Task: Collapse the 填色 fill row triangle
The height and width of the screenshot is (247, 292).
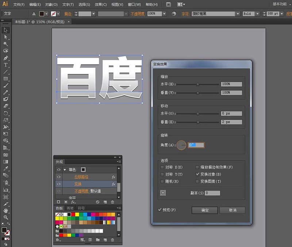Action: 65,170
